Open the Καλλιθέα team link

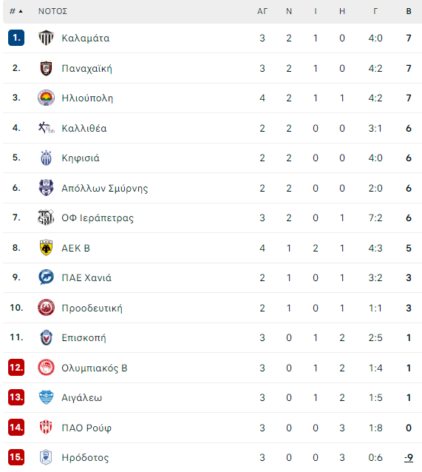tap(84, 128)
